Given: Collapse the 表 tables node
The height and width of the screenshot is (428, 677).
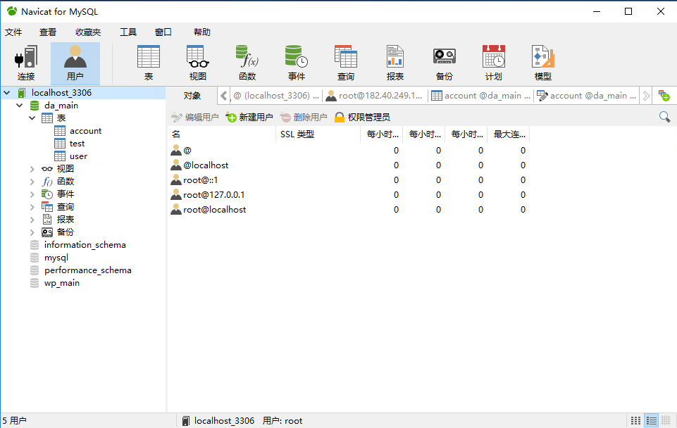Looking at the screenshot, I should [32, 118].
